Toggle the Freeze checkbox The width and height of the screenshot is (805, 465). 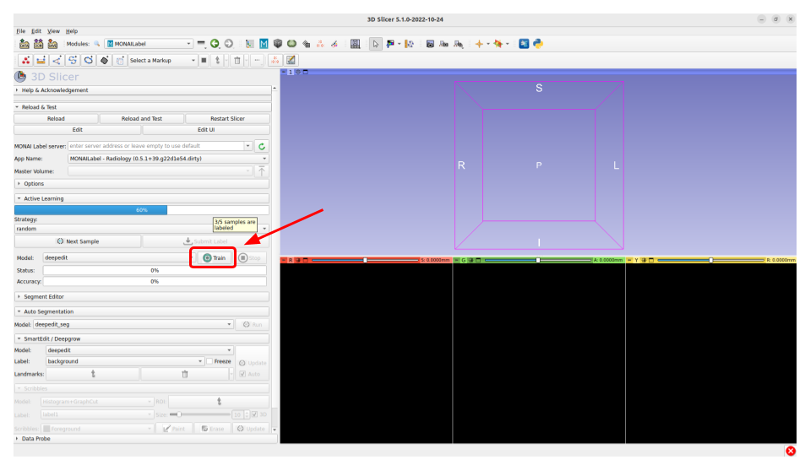(x=209, y=361)
